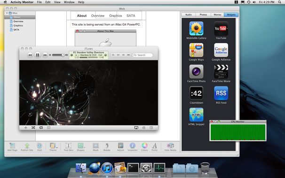Click the Overview link in page navigation
The height and width of the screenshot is (178, 285).
pyautogui.click(x=98, y=16)
